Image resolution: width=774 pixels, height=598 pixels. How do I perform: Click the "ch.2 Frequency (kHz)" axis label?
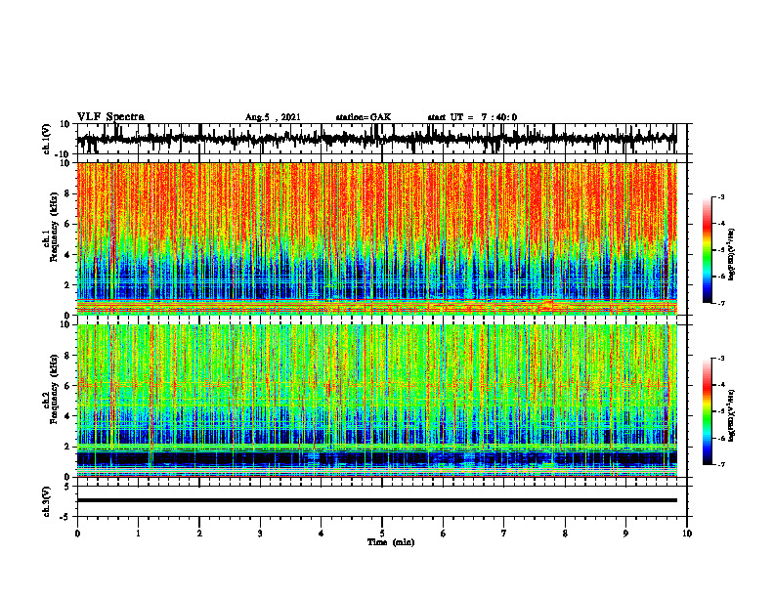tap(51, 389)
